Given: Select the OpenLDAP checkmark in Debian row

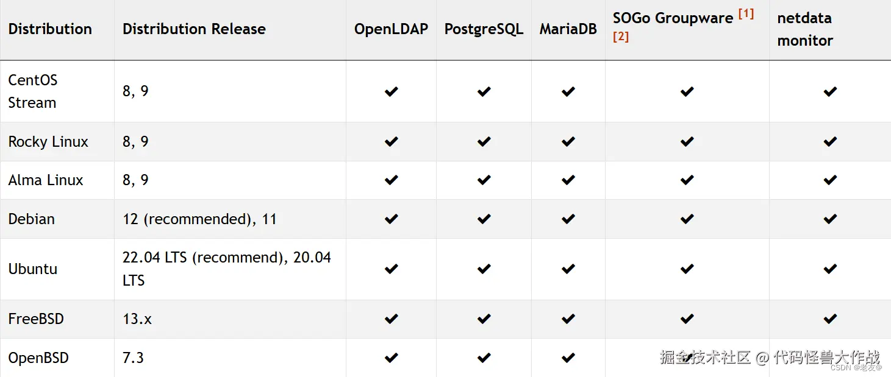Looking at the screenshot, I should [x=391, y=219].
